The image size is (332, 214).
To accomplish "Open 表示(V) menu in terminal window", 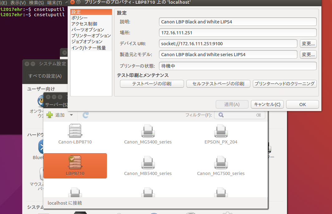I will pyautogui.click(x=18, y=3).
